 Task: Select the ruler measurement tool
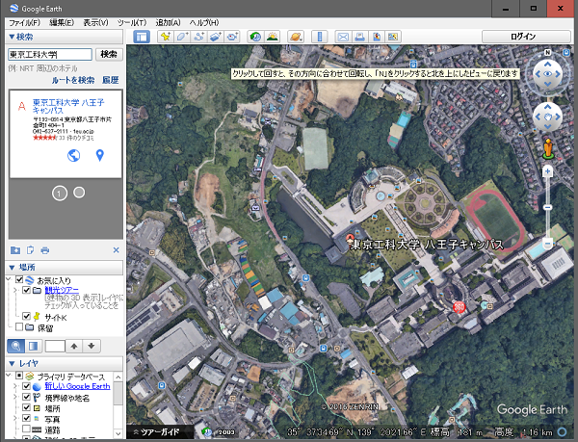[321, 37]
